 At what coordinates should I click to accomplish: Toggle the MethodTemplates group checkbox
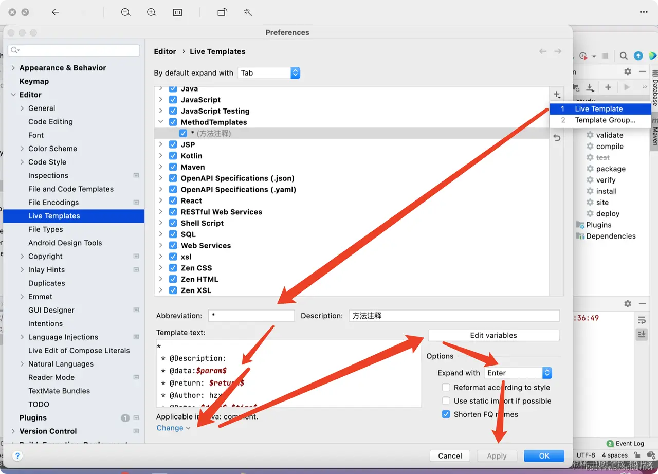pos(173,122)
